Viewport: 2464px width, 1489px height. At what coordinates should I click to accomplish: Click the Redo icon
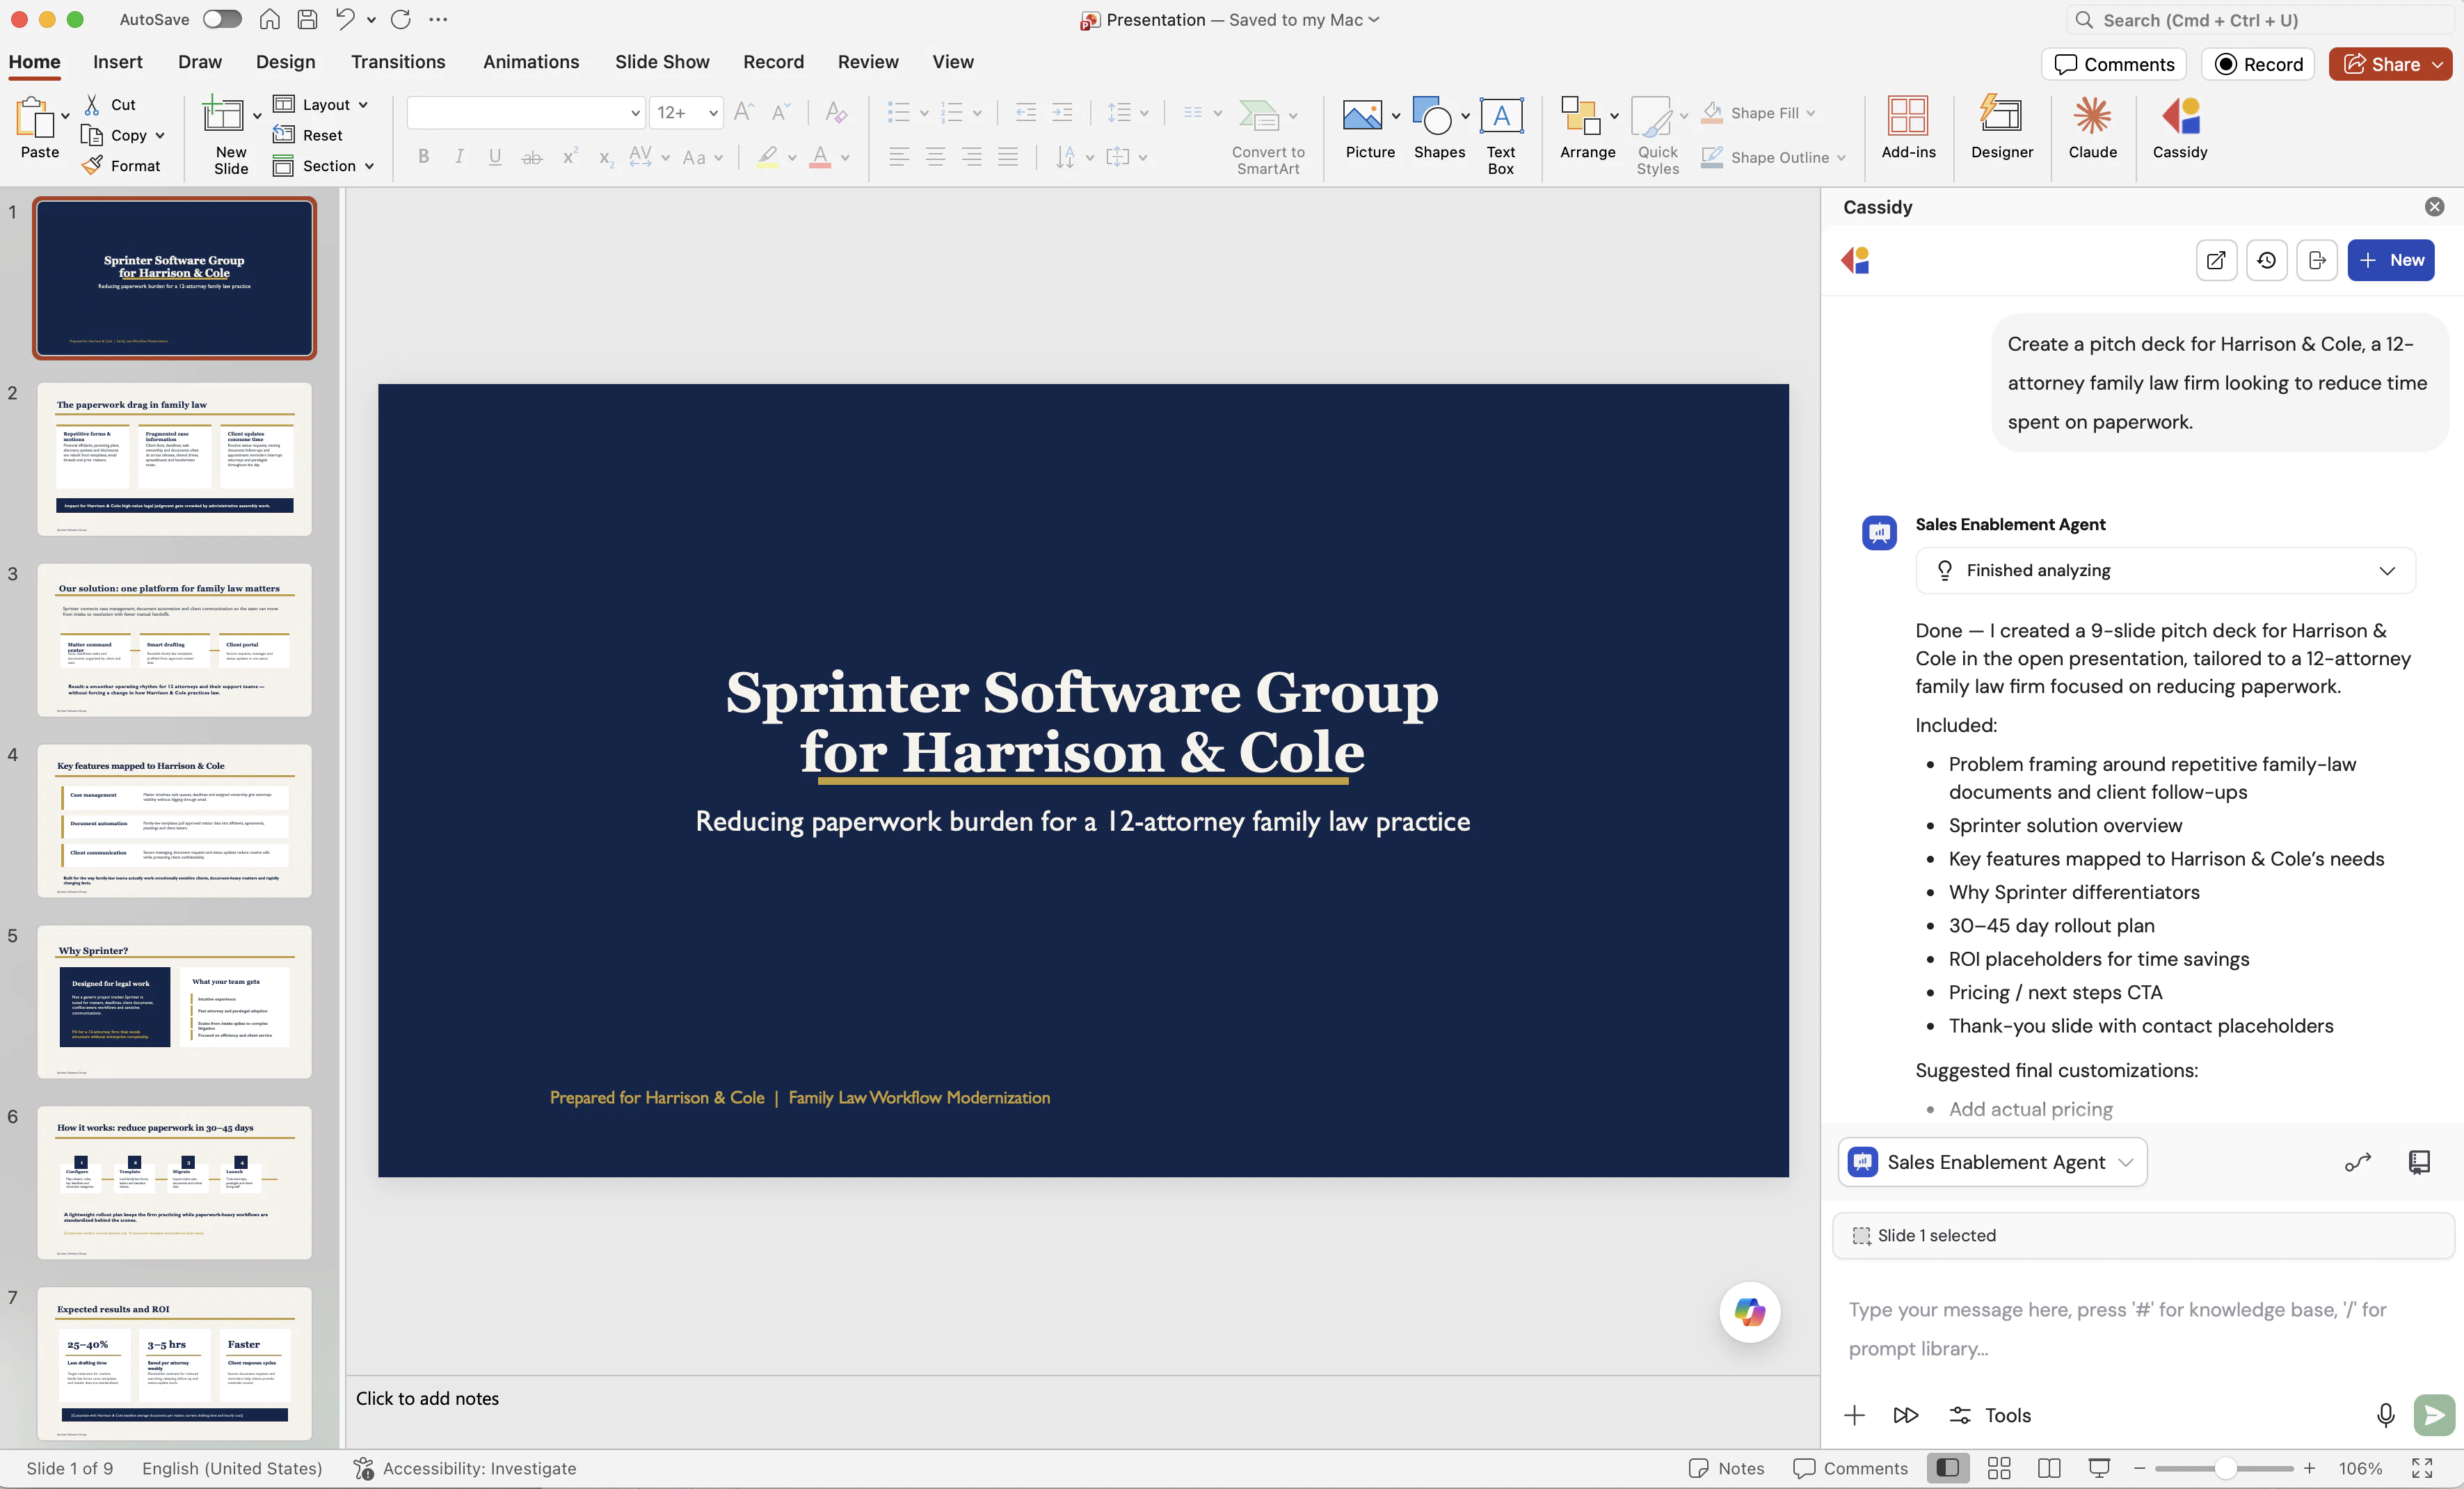[401, 19]
